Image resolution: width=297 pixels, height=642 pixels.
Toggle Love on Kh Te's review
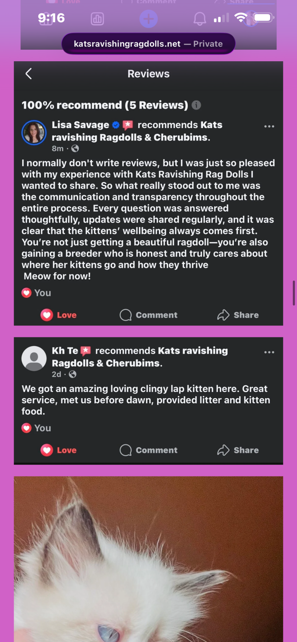(59, 450)
